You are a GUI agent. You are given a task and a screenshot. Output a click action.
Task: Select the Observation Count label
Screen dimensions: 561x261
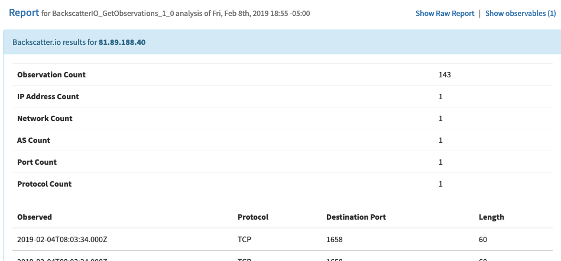[51, 75]
